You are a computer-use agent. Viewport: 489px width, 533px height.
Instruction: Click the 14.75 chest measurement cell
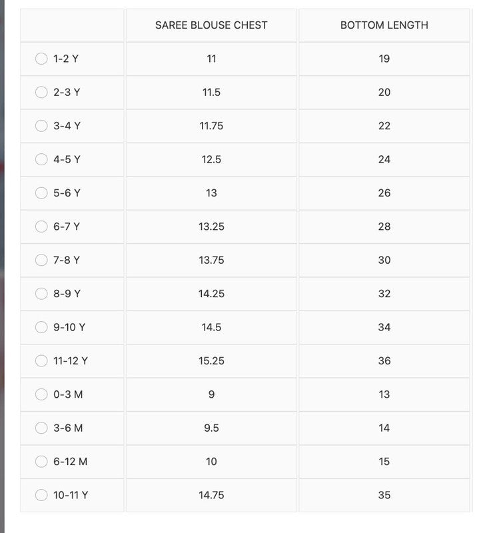point(211,495)
